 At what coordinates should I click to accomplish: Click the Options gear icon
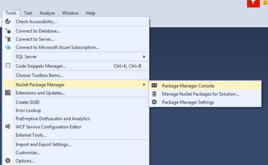[8, 161]
